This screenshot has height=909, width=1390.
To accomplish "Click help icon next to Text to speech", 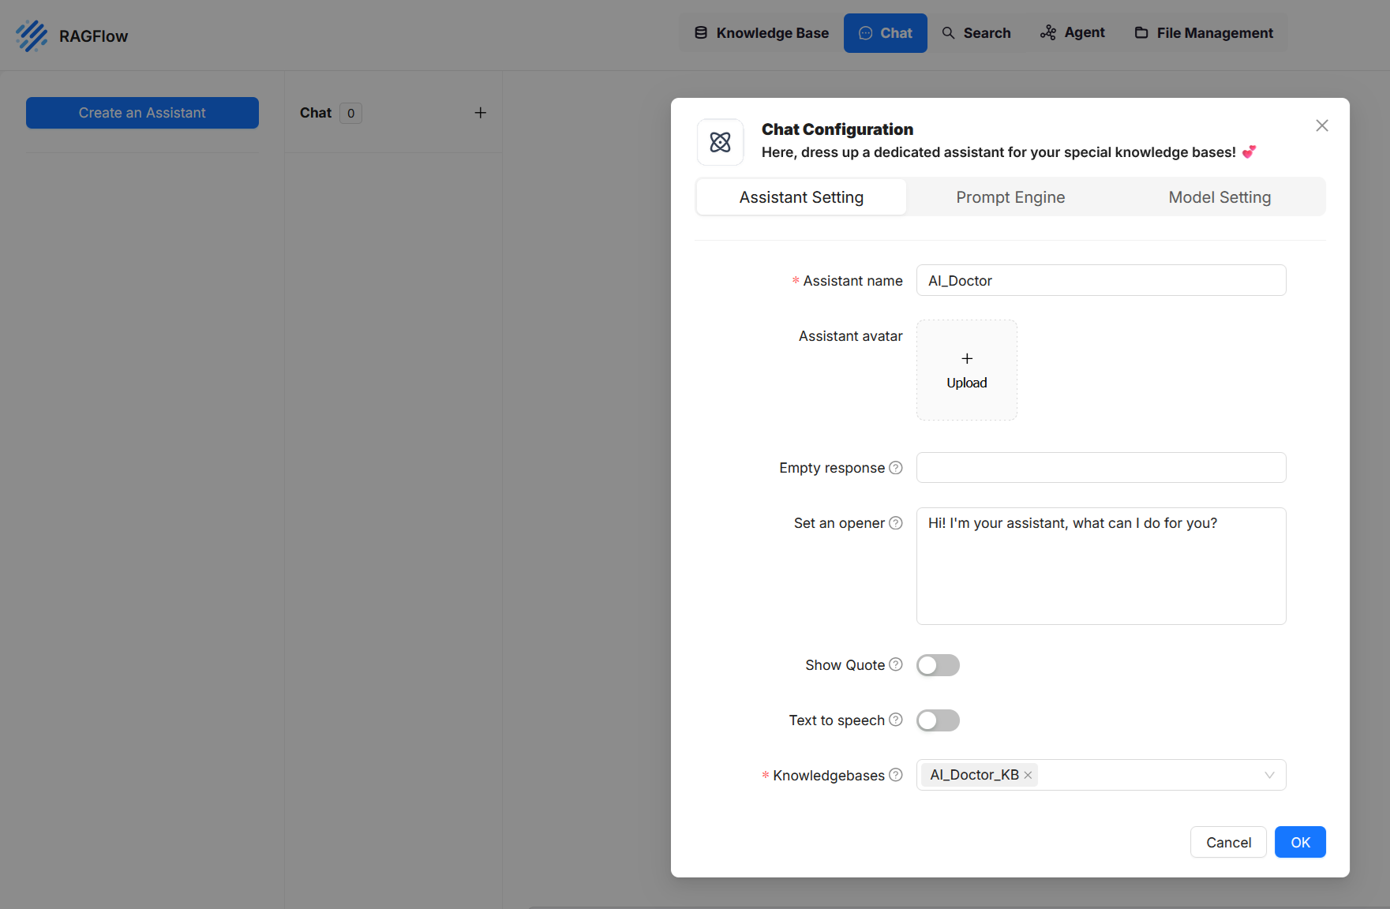I will tap(896, 720).
